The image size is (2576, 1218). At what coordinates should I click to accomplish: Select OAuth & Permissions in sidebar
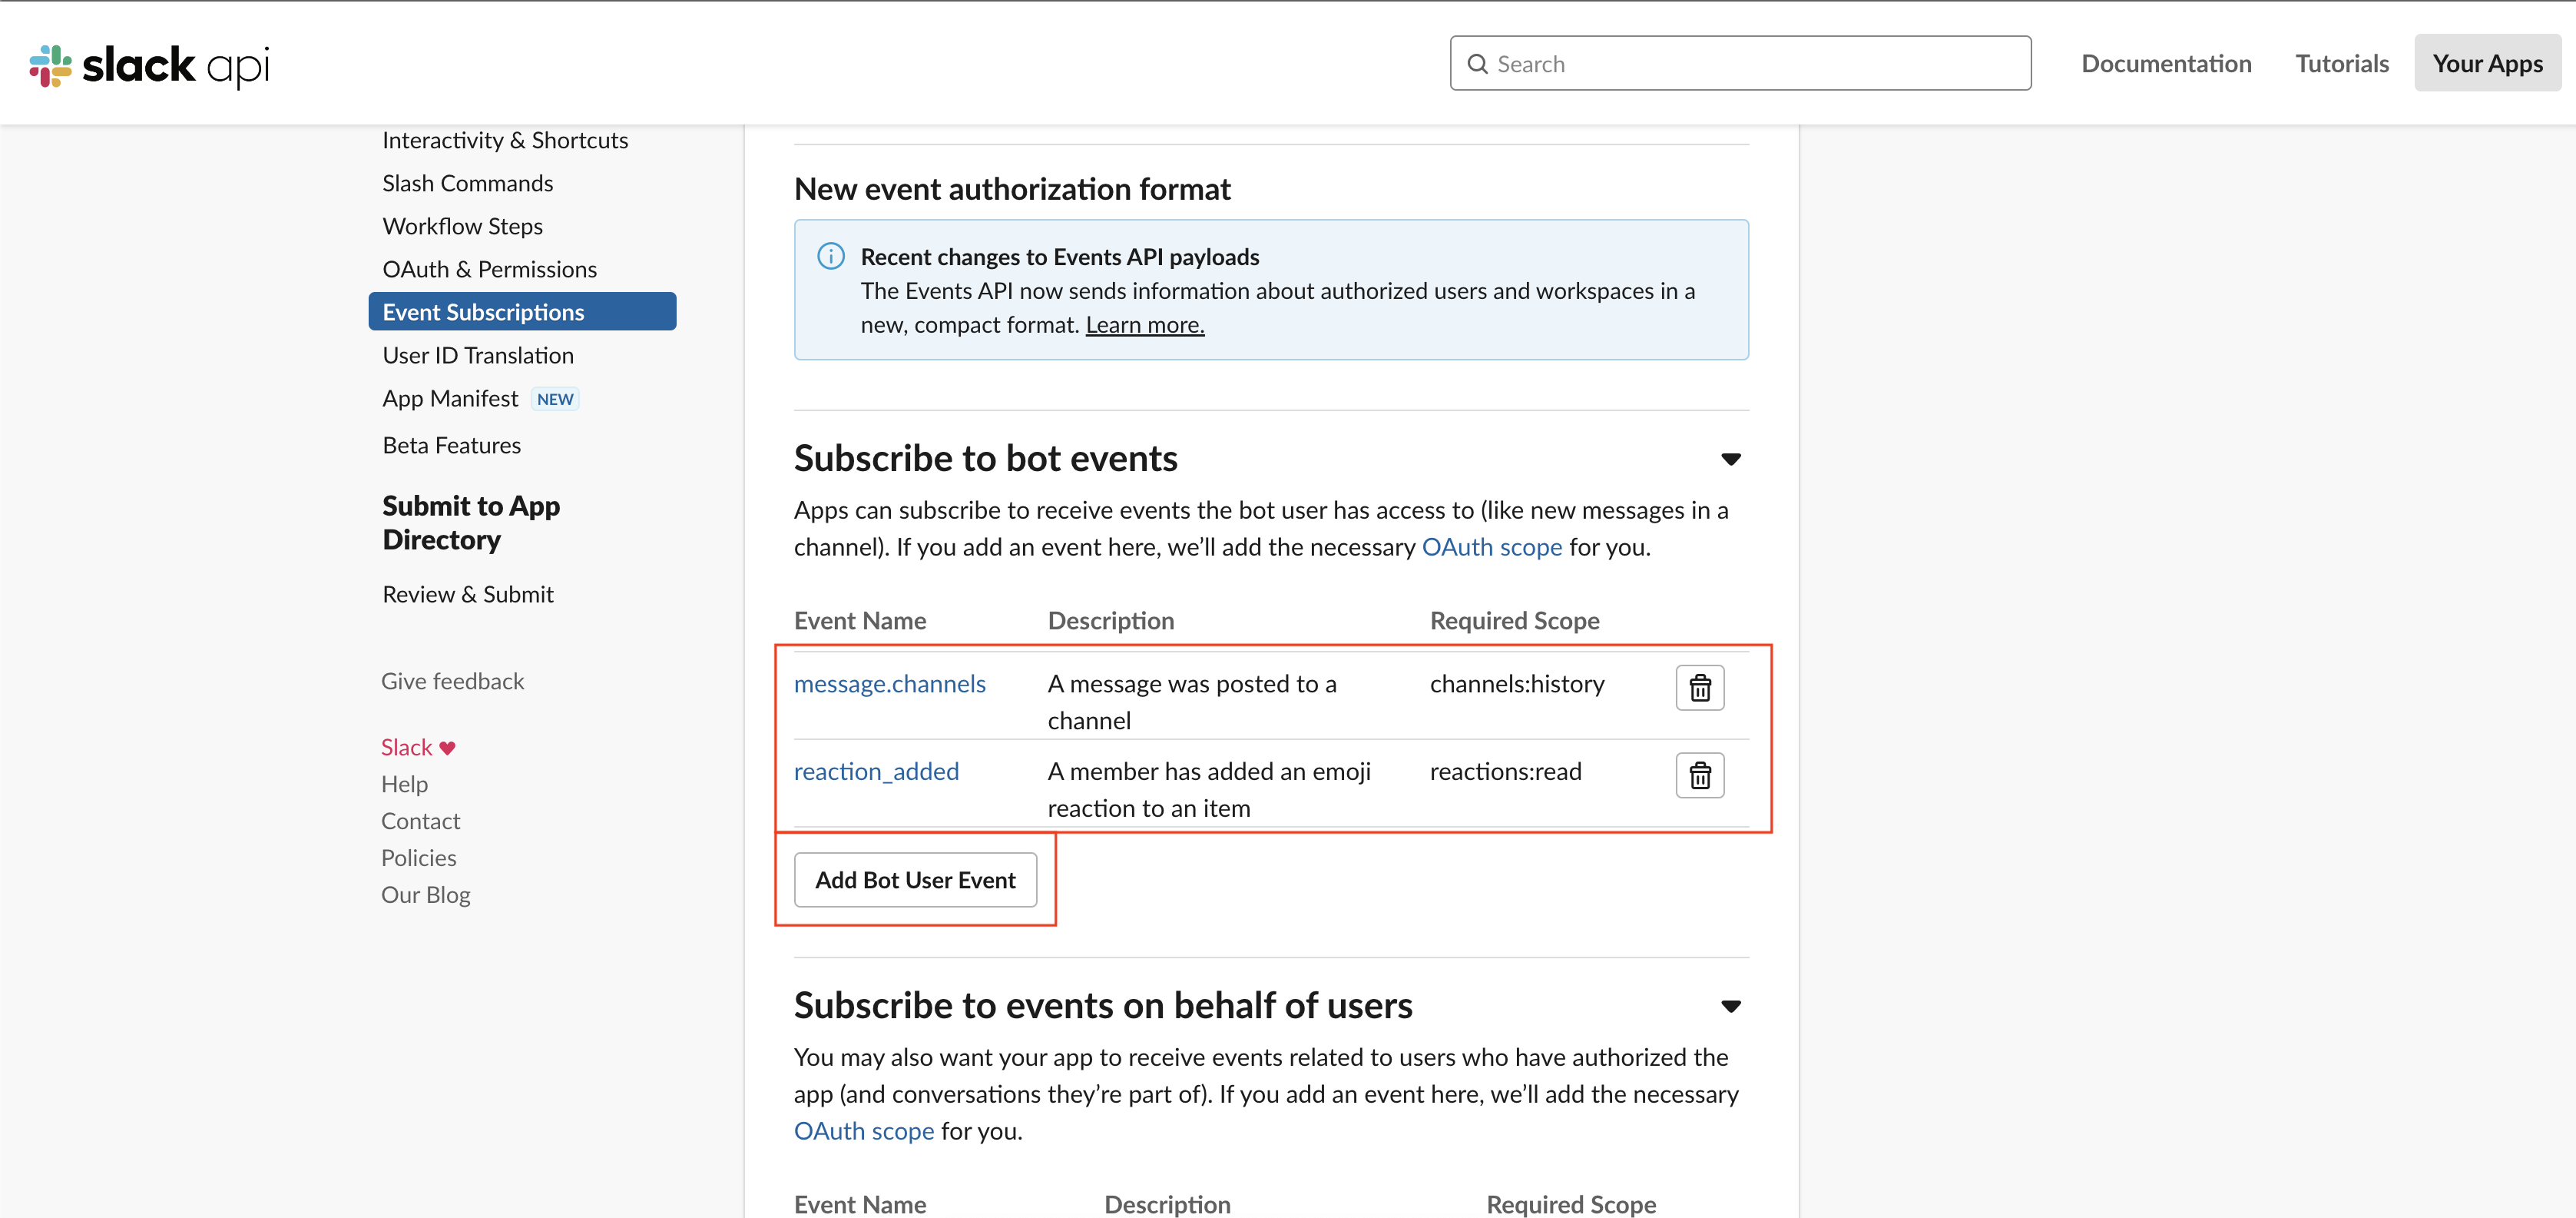(x=489, y=269)
